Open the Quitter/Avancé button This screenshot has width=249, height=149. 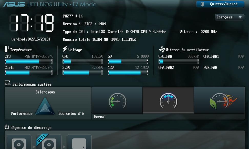coord(220,4)
